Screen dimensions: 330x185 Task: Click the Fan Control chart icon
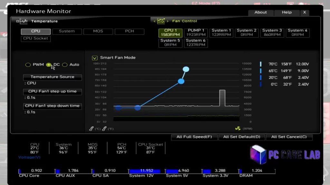160,21
